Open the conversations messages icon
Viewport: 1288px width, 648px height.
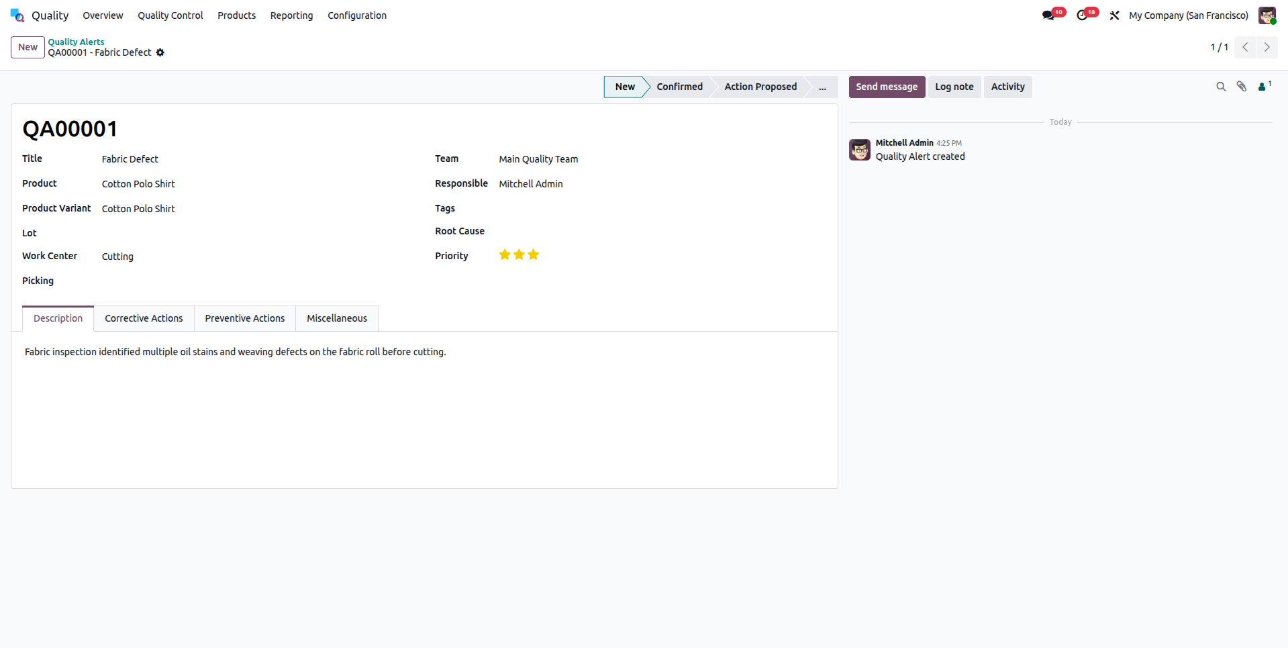click(x=1048, y=15)
